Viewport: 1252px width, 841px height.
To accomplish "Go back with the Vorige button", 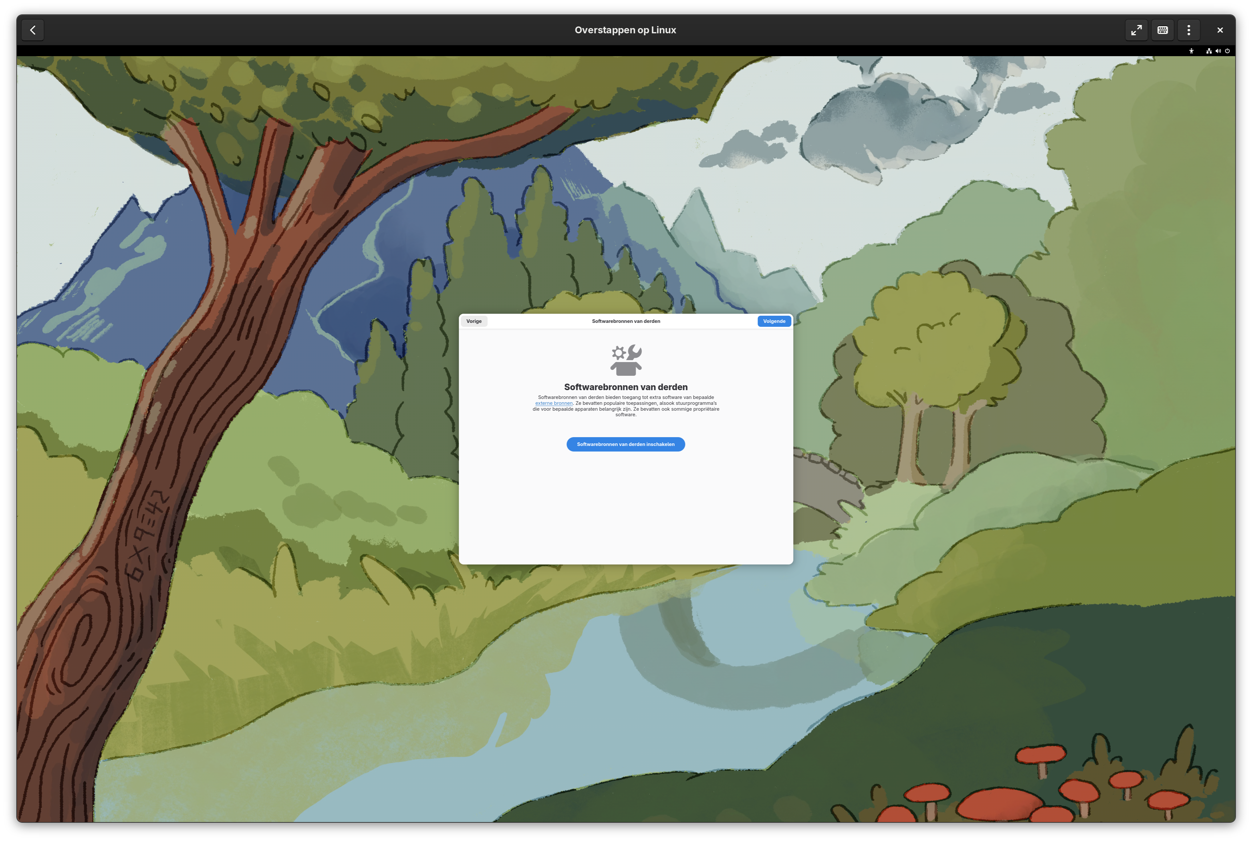I will coord(474,321).
